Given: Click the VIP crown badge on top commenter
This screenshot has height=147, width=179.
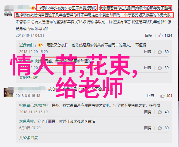Looking at the screenshot, I should [33, 8].
